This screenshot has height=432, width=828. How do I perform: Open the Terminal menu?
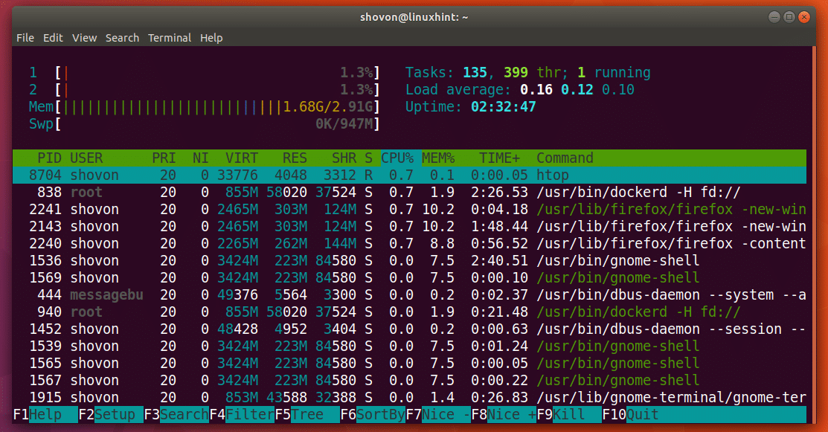click(x=170, y=38)
